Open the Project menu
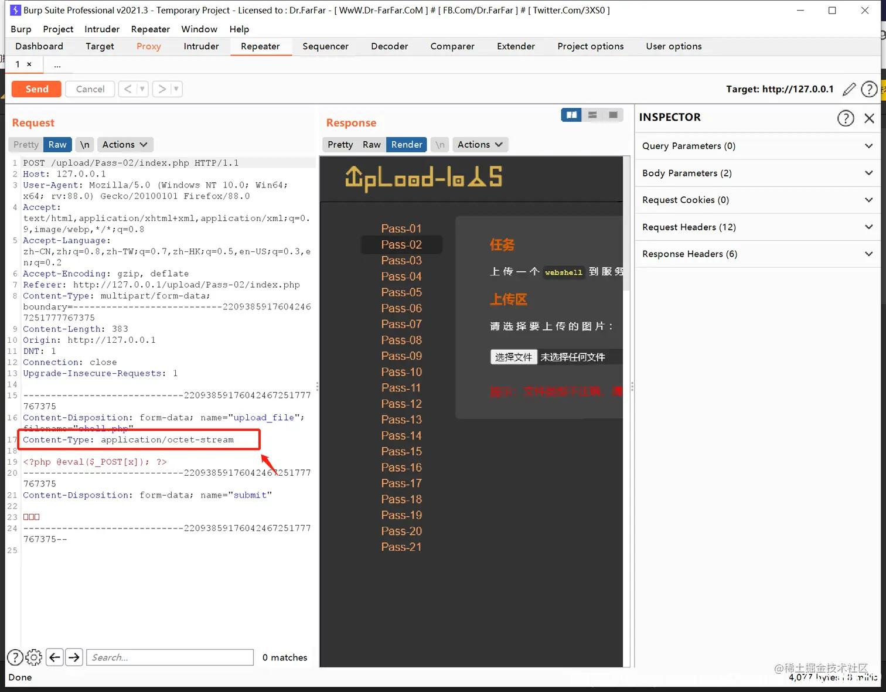Screen dimensions: 886x692 coord(58,29)
